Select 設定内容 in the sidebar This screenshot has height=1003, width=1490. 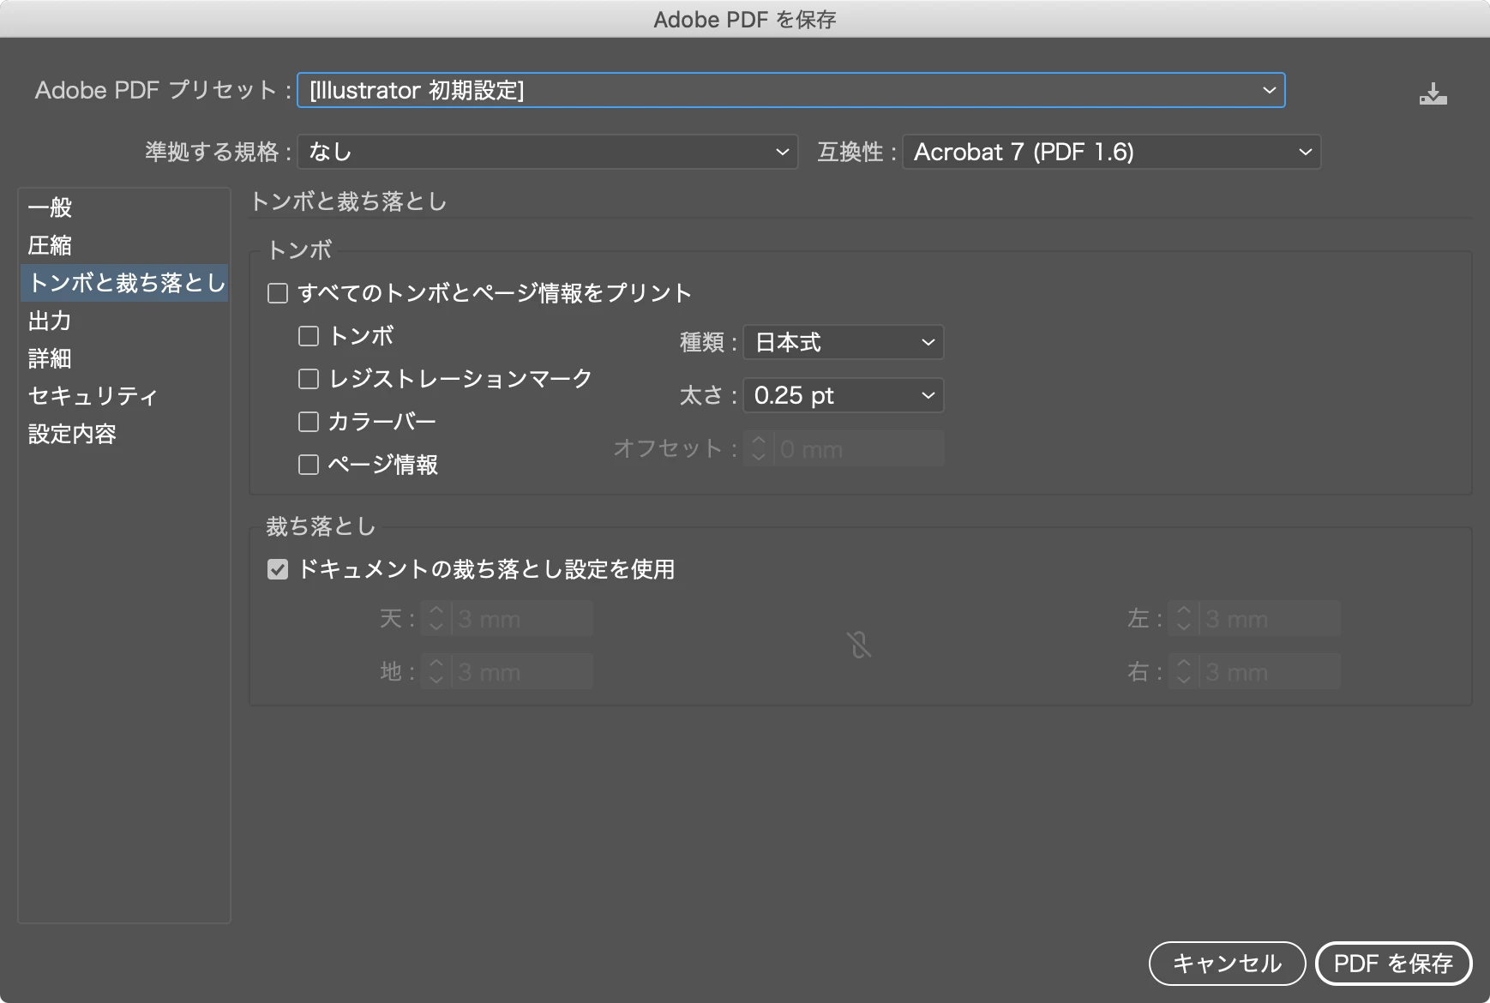pos(124,434)
